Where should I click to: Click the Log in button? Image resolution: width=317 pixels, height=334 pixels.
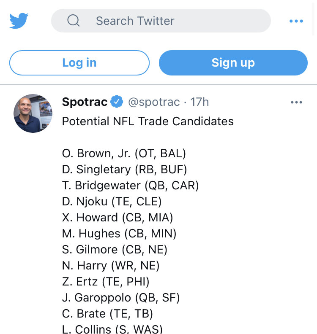(x=79, y=63)
